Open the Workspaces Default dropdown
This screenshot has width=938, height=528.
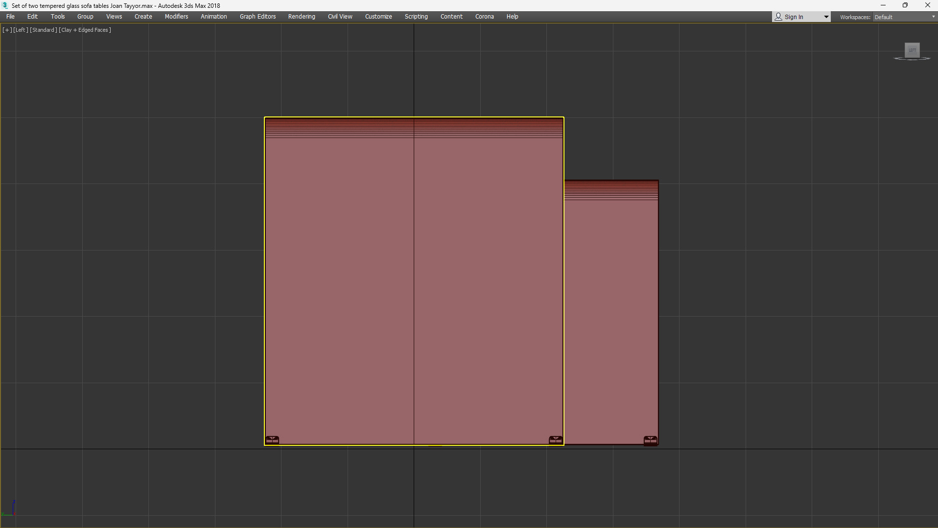(x=905, y=17)
